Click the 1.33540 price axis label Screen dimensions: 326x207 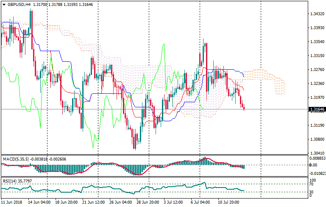(316, 41)
